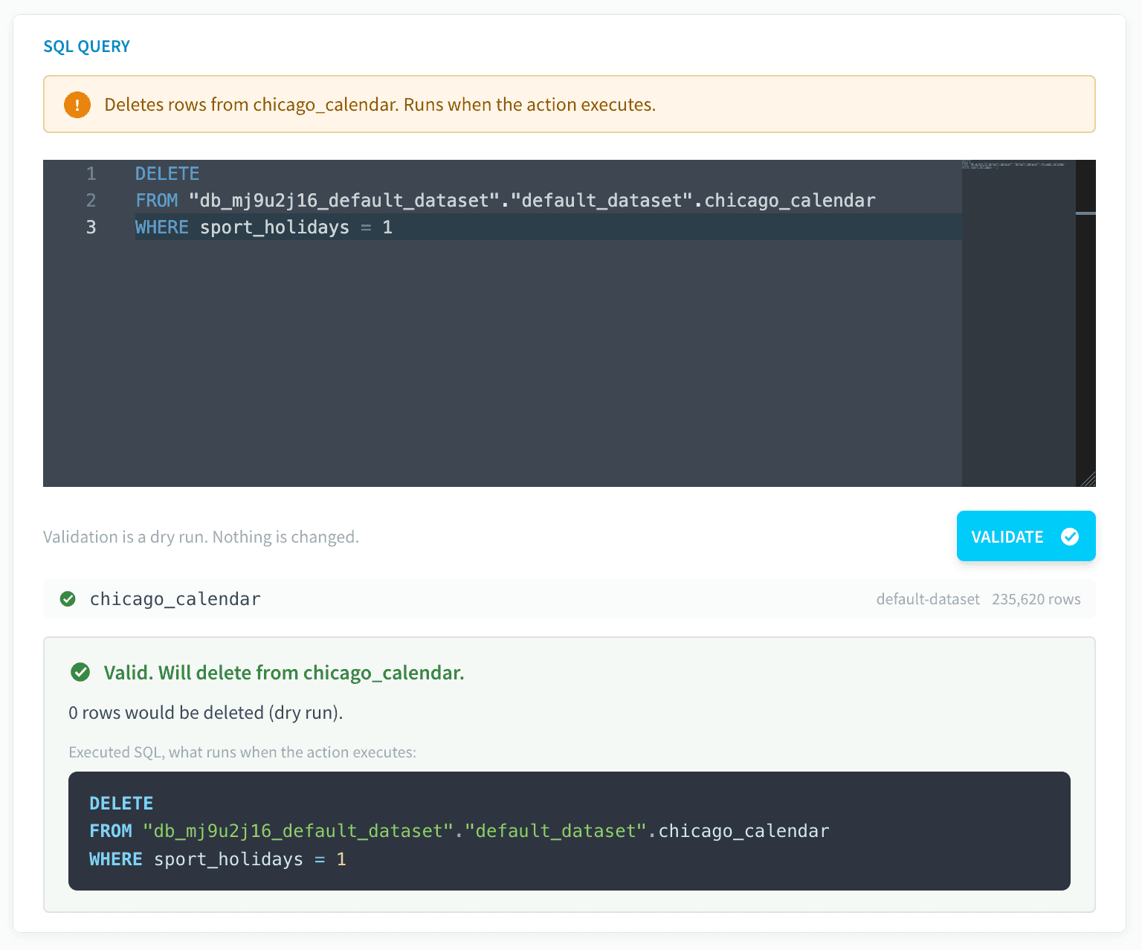Click the WHERE sport_holidays = 1 editor line

(x=264, y=227)
